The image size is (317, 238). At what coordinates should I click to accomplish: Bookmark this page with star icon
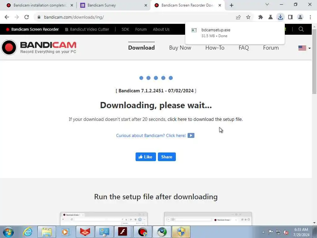(248, 17)
